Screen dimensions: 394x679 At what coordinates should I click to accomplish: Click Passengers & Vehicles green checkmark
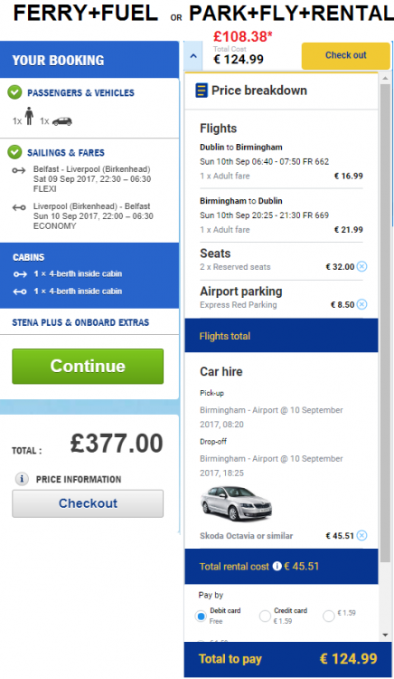[14, 92]
